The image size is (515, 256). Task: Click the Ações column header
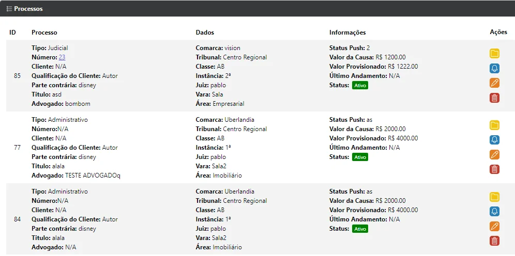point(498,32)
